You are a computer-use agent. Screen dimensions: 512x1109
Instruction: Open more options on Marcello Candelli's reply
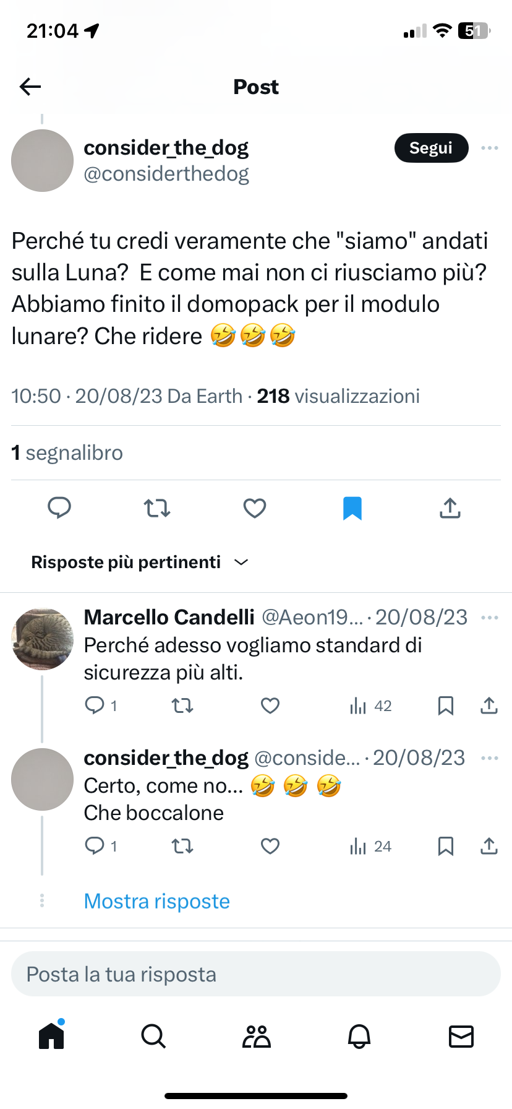pyautogui.click(x=490, y=618)
